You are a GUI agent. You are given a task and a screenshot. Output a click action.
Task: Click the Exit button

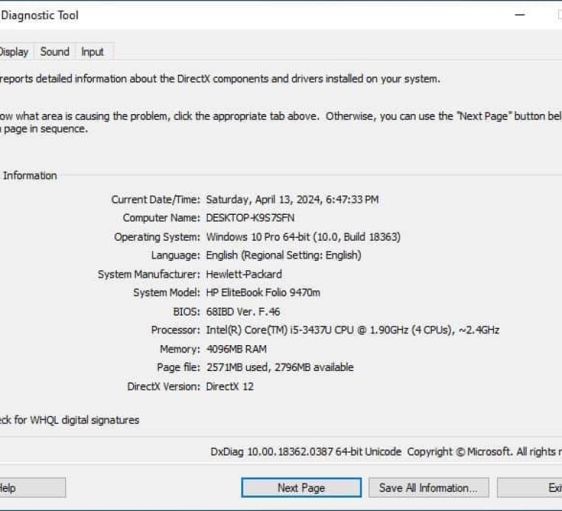[529, 488]
